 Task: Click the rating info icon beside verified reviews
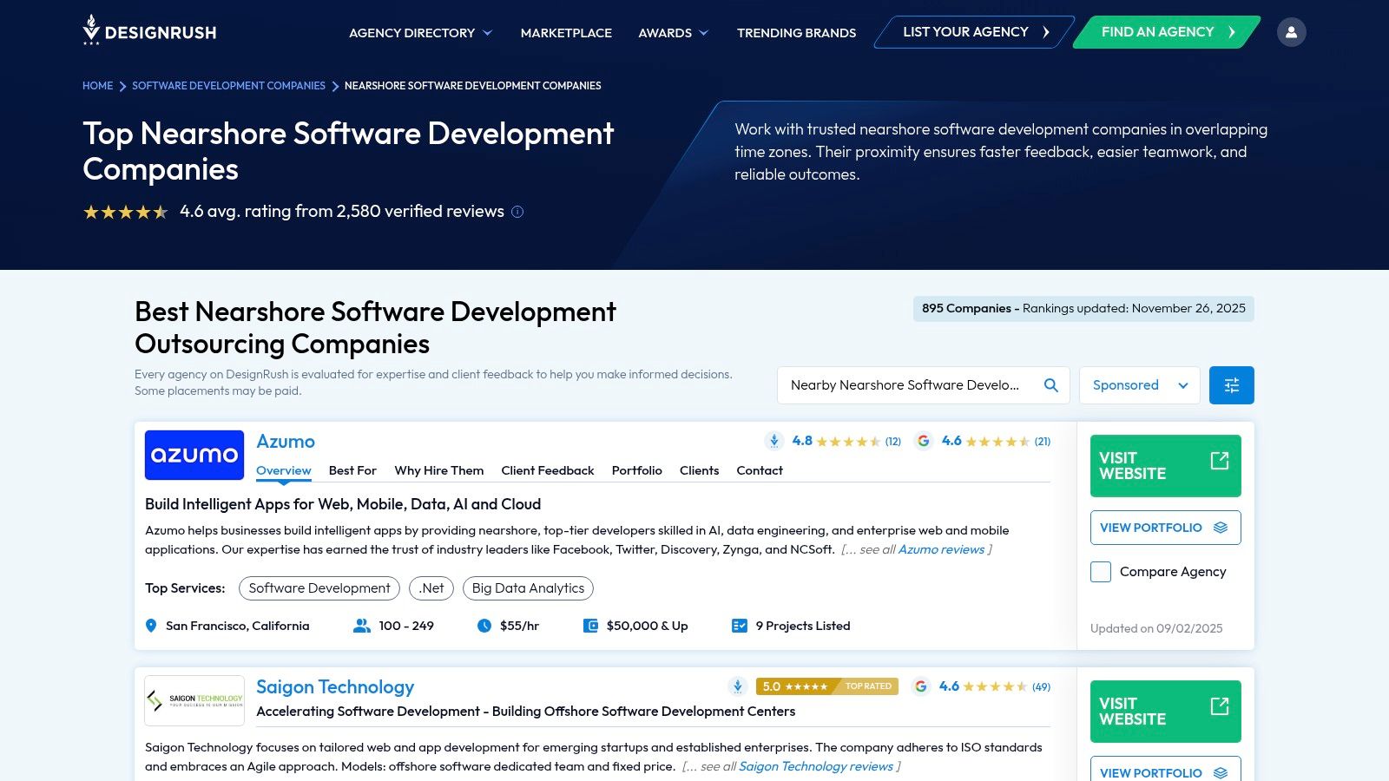pos(517,212)
